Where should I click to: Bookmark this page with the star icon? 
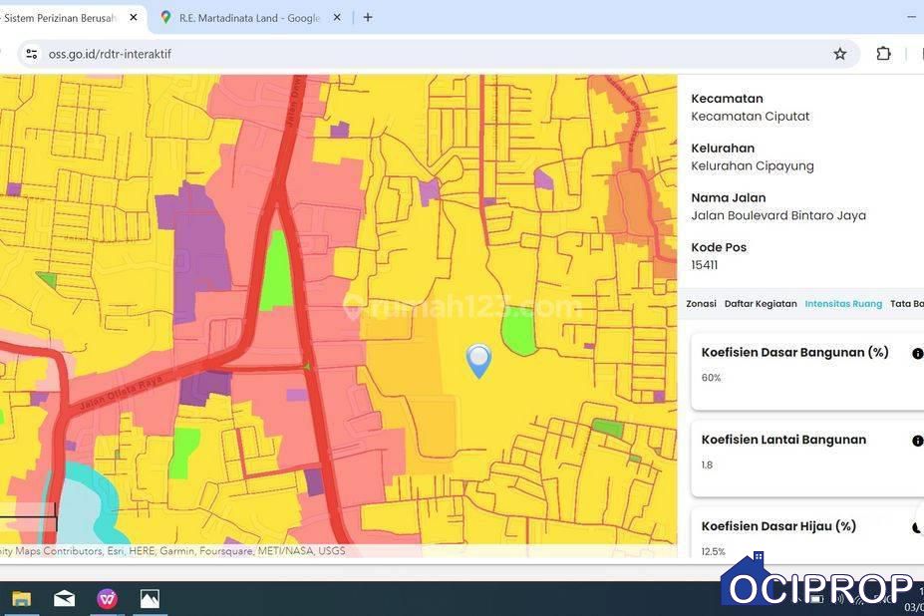840,54
